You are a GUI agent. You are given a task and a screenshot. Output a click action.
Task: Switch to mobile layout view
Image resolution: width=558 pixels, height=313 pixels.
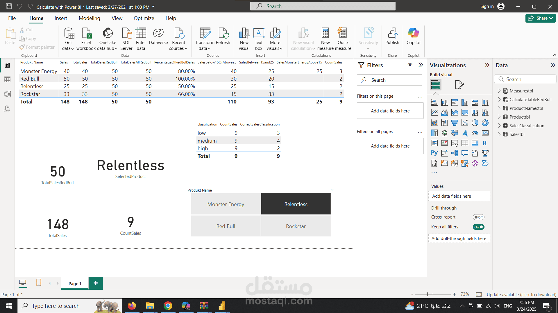(39, 283)
